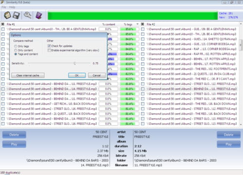The height and width of the screenshot is (175, 243).
Task: Click the purple help book icon
Action: click(x=39, y=16)
